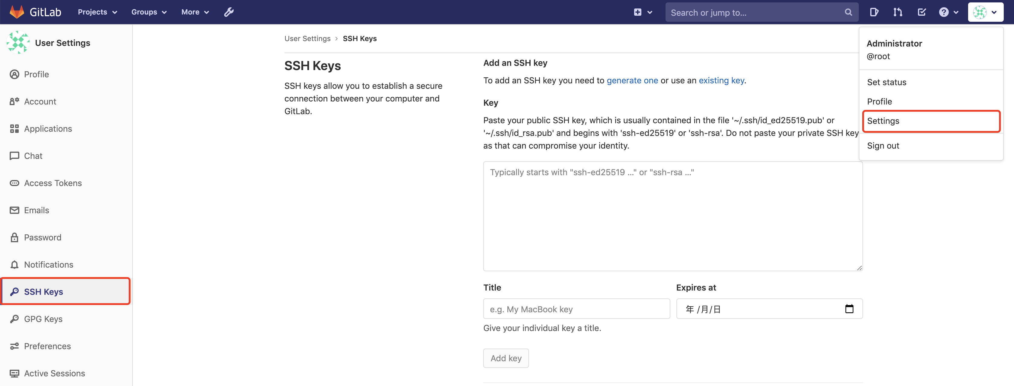The width and height of the screenshot is (1014, 386).
Task: Select Set status in user menu
Action: pos(931,82)
